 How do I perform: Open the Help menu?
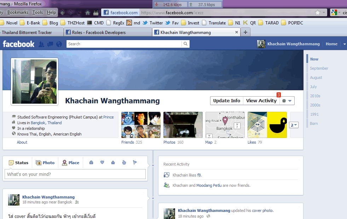point(51,12)
